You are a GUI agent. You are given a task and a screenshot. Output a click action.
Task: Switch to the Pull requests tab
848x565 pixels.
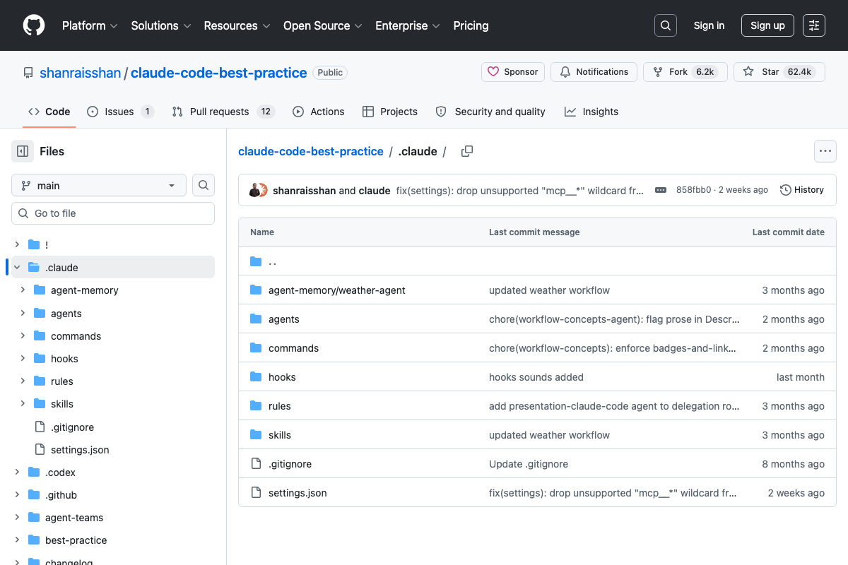(223, 112)
